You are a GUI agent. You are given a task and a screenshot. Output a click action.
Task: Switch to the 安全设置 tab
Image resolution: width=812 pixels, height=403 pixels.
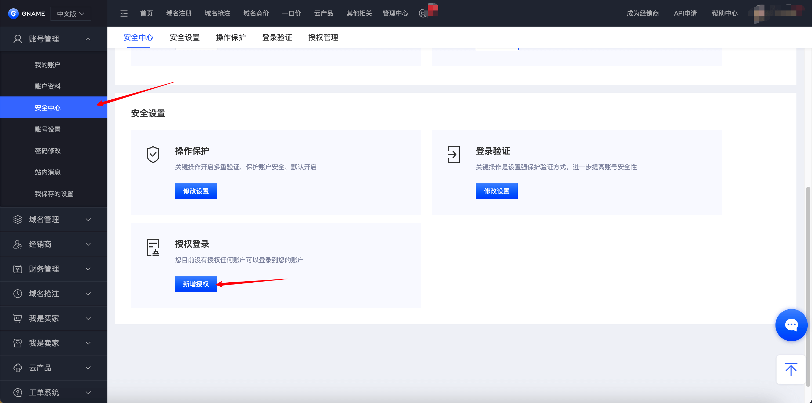[185, 37]
